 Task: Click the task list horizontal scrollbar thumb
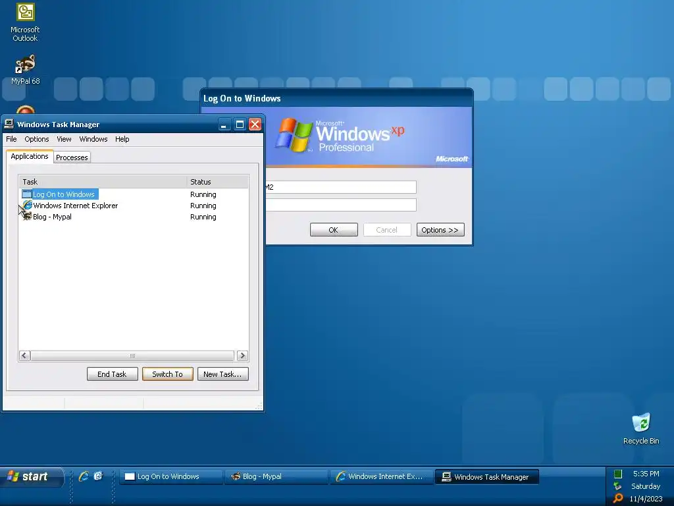coord(132,355)
